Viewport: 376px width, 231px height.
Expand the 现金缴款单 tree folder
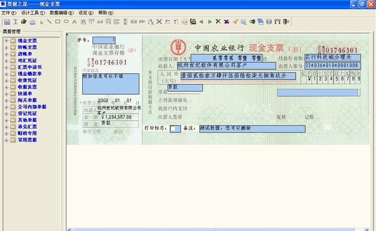pos(6,74)
